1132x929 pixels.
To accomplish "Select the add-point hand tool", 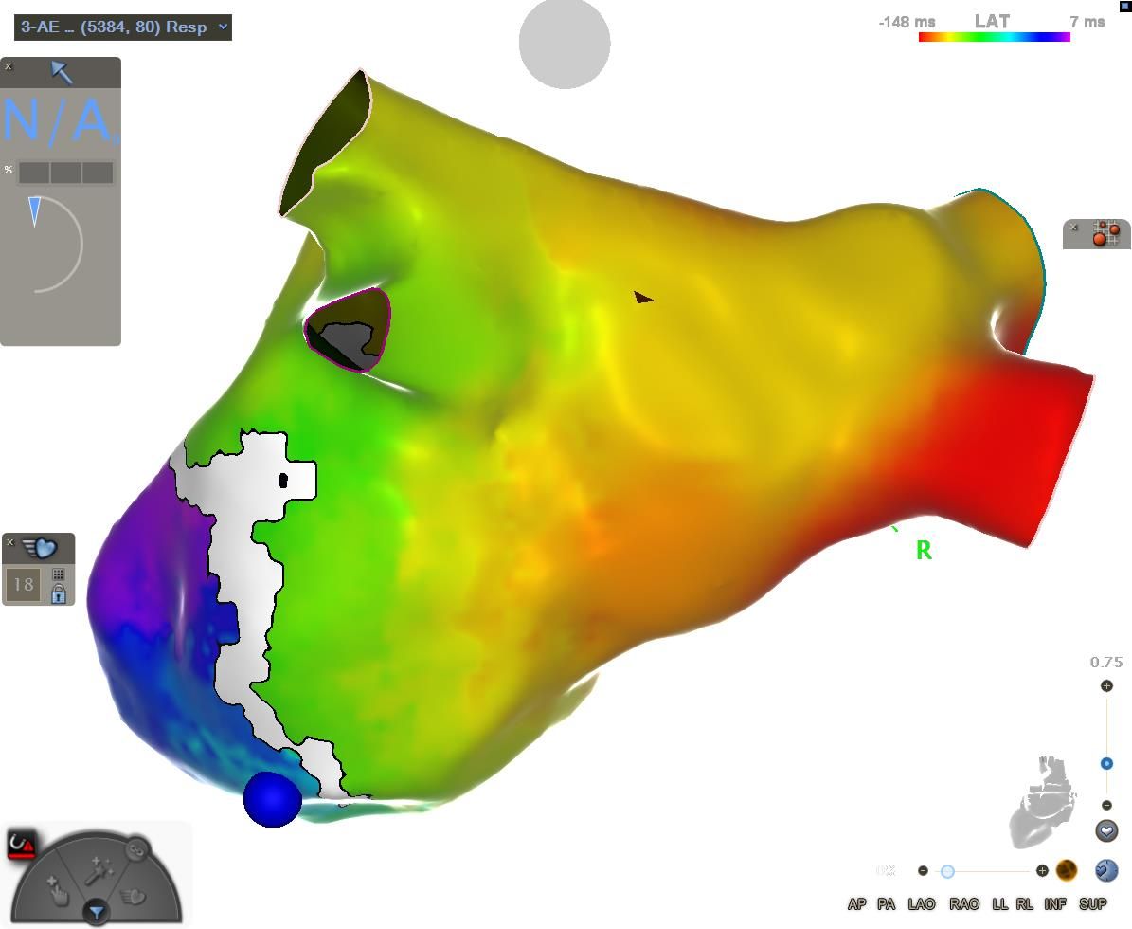I will point(58,889).
